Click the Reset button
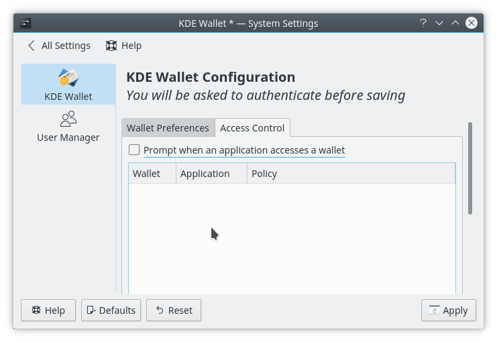Image resolution: width=497 pixels, height=342 pixels. [x=174, y=310]
